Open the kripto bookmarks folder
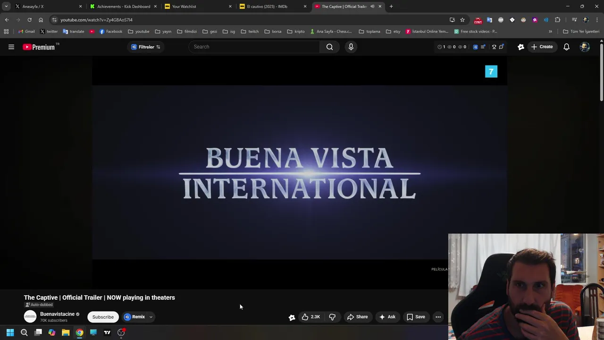 (x=296, y=32)
